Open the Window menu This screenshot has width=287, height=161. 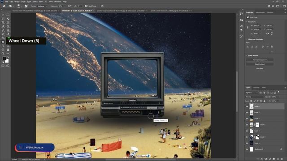click(x=58, y=2)
